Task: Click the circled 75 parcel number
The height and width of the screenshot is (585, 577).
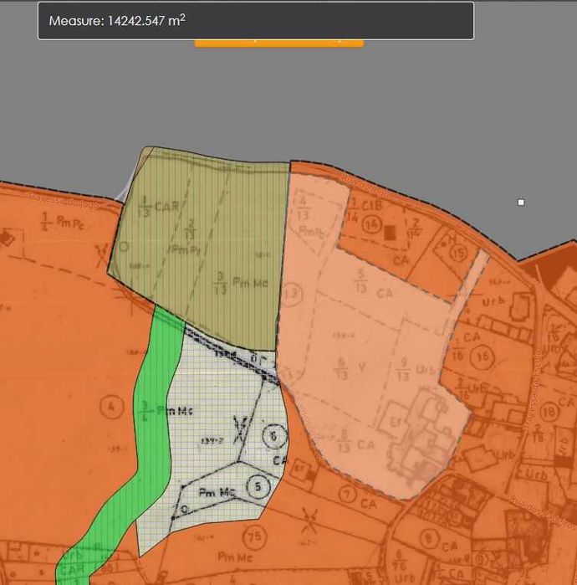Action: [255, 537]
